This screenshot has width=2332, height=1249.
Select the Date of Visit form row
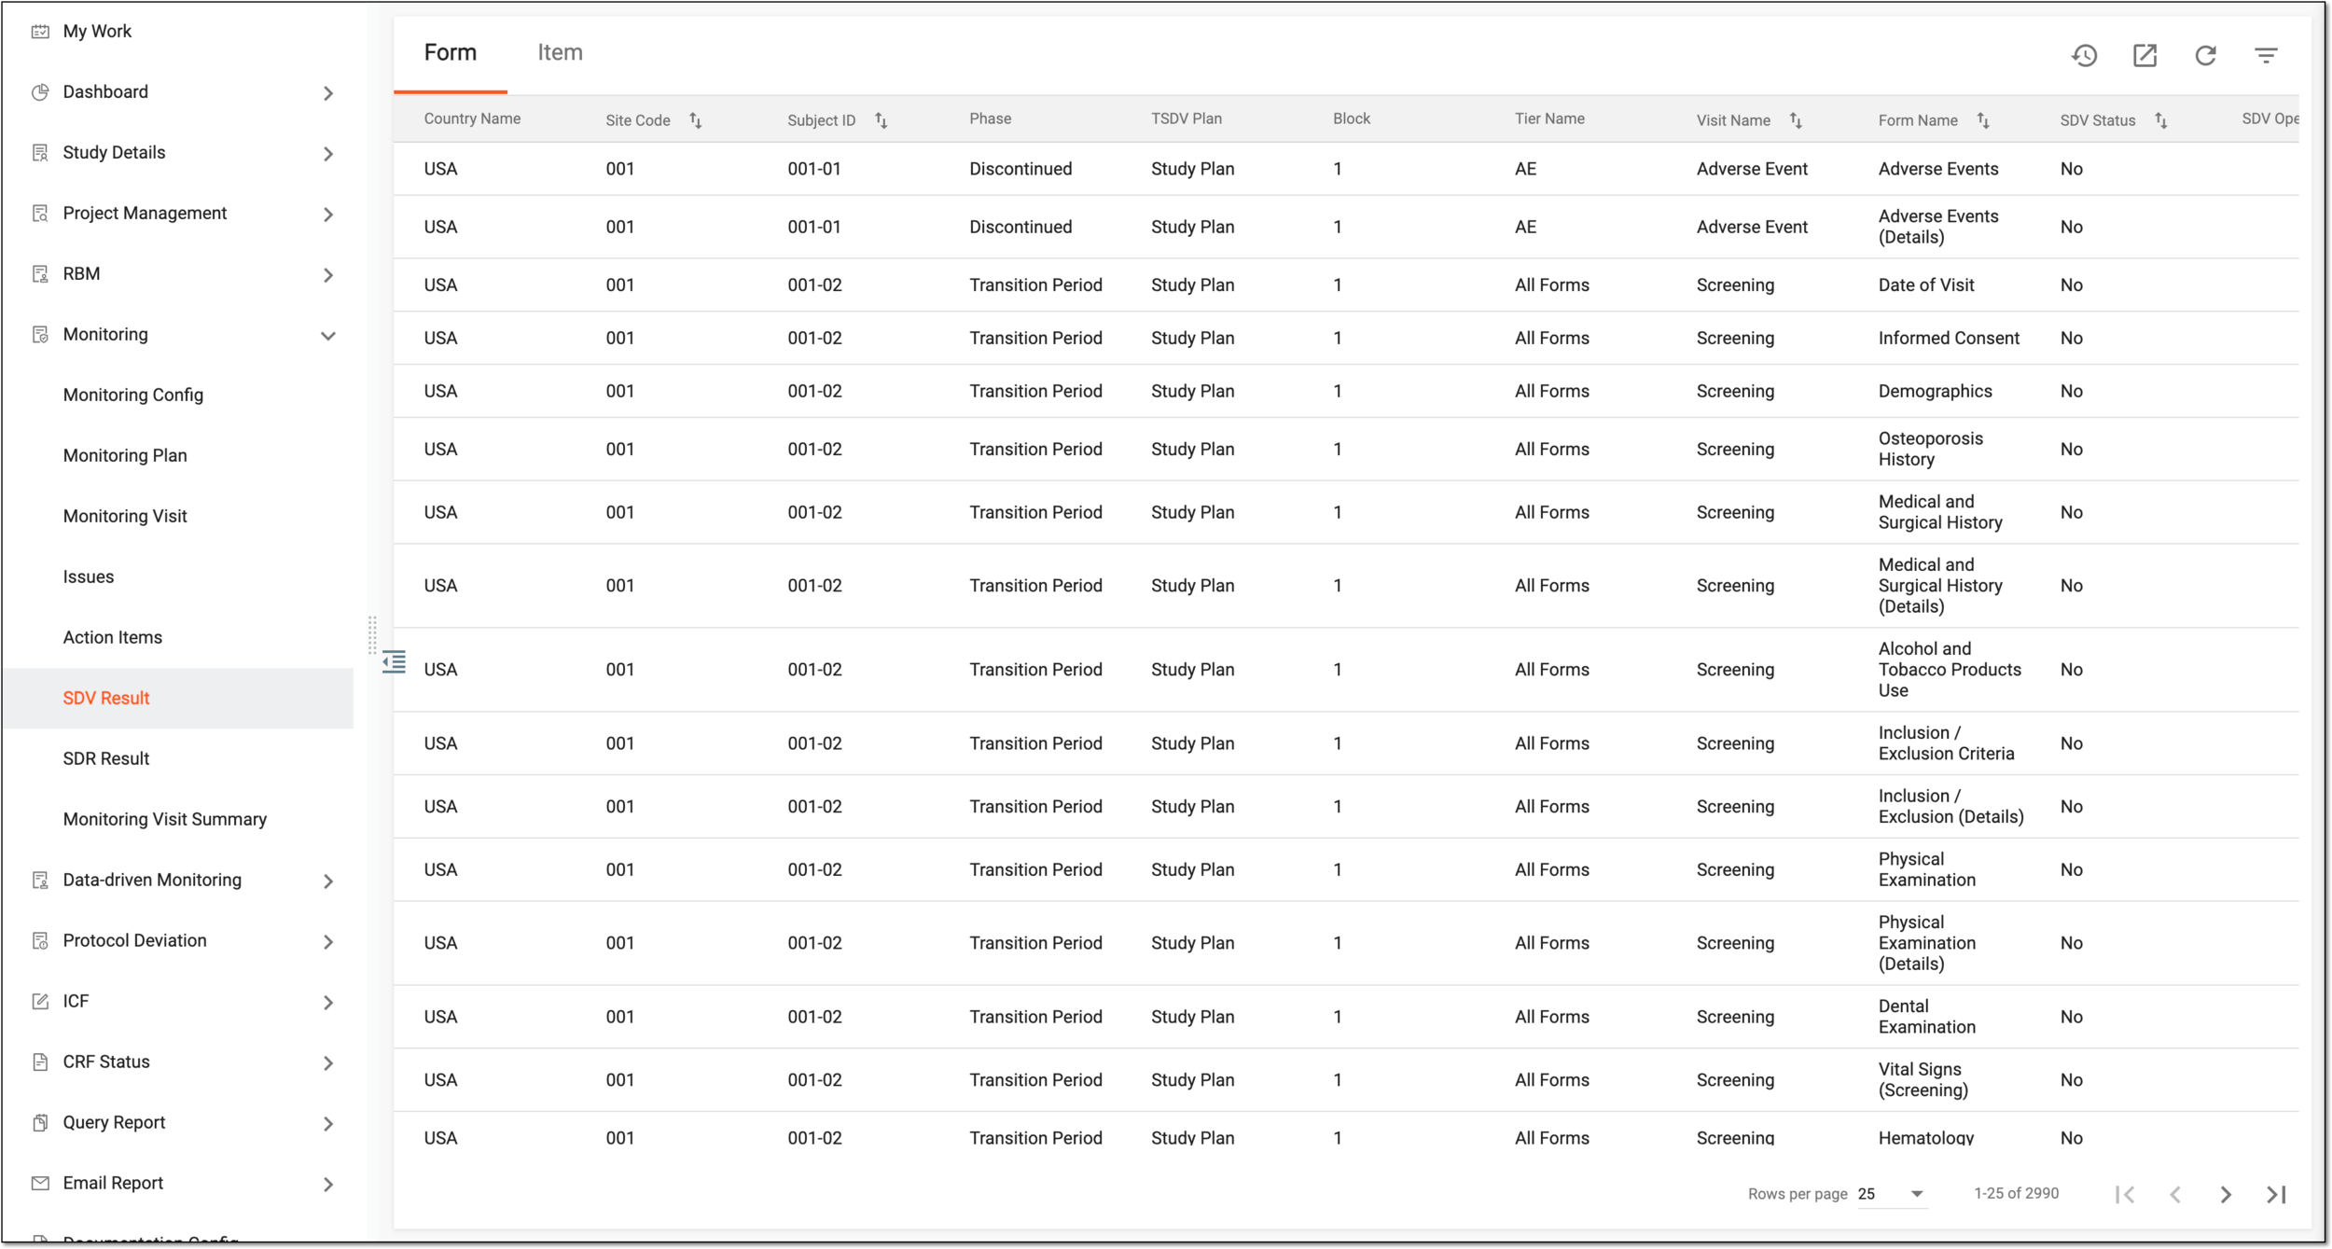pos(1346,285)
